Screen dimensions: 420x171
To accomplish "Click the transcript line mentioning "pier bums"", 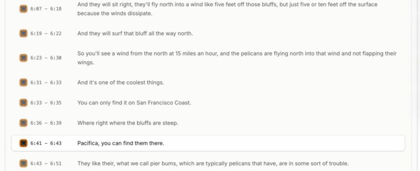I will point(213,163).
